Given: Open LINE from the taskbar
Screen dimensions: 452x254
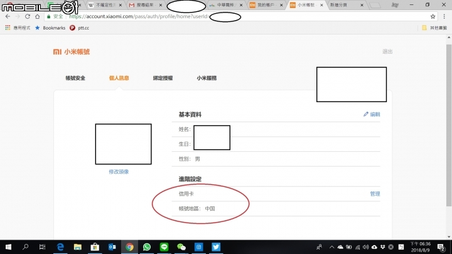Looking at the screenshot, I should click(164, 247).
